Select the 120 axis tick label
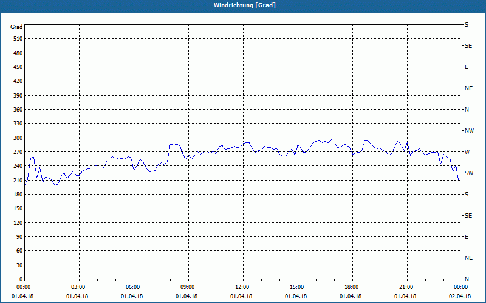This screenshot has height=303, width=486. pos(18,222)
